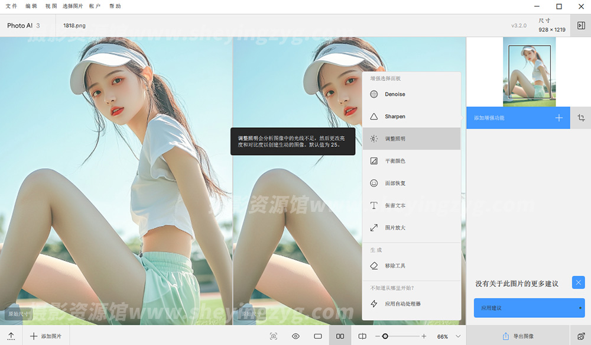Image resolution: width=591 pixels, height=345 pixels.
Task: Switch to side-by-side comparison view
Action: [x=340, y=336]
